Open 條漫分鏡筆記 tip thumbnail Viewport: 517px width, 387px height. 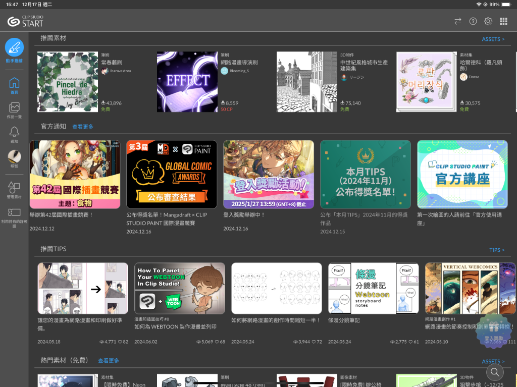(x=374, y=288)
